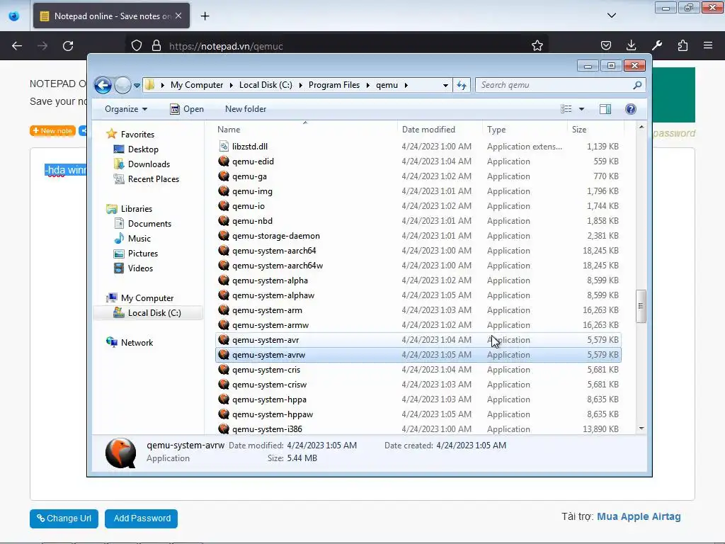Click My Computer in breadcrumb path

pos(197,85)
